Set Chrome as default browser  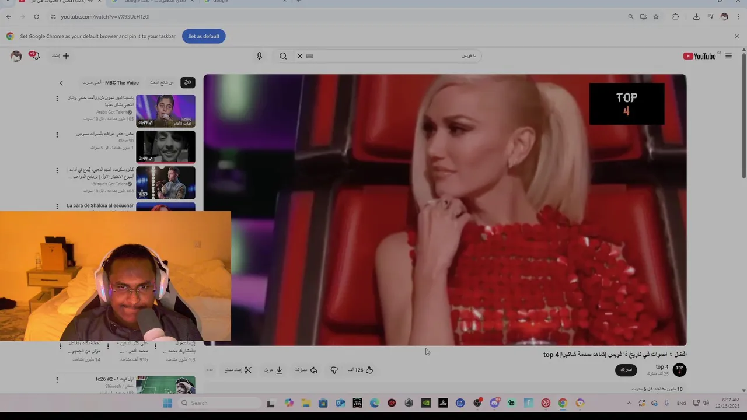(204, 36)
